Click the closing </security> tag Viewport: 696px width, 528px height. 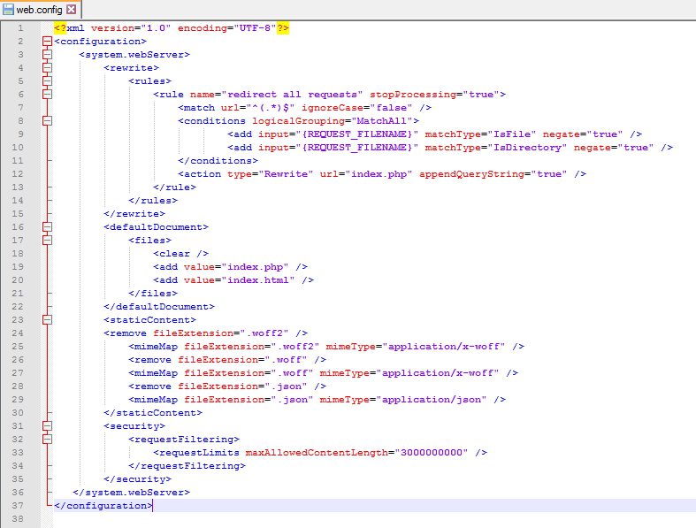pyautogui.click(x=137, y=479)
